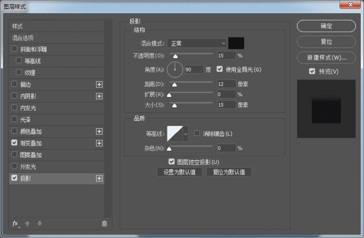Click the 距离 distance slider handle

click(x=175, y=85)
